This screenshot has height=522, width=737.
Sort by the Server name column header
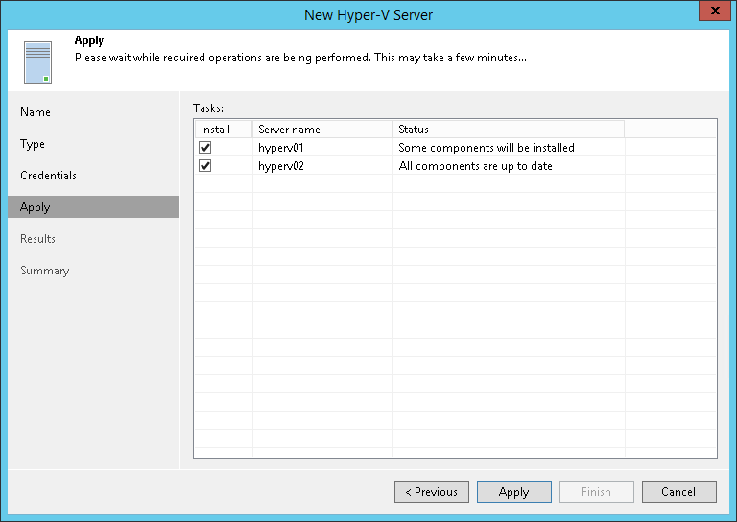click(x=322, y=130)
